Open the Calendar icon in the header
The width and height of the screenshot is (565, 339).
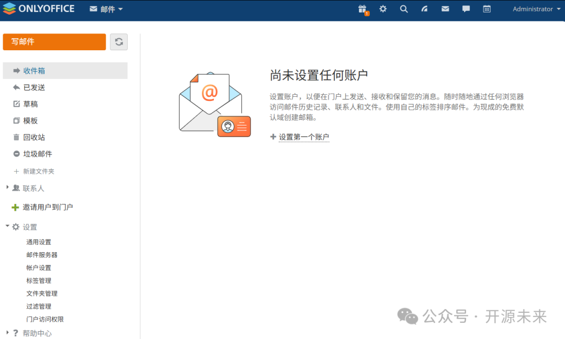coord(487,9)
